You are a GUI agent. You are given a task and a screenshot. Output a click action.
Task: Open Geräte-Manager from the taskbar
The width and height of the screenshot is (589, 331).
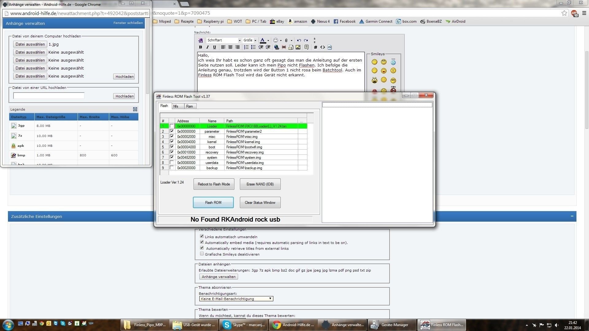click(x=392, y=325)
